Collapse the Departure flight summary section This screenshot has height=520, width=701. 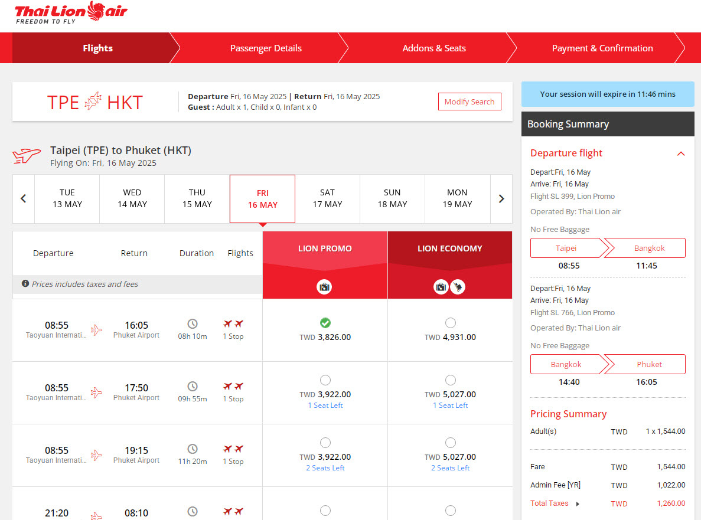tap(681, 153)
